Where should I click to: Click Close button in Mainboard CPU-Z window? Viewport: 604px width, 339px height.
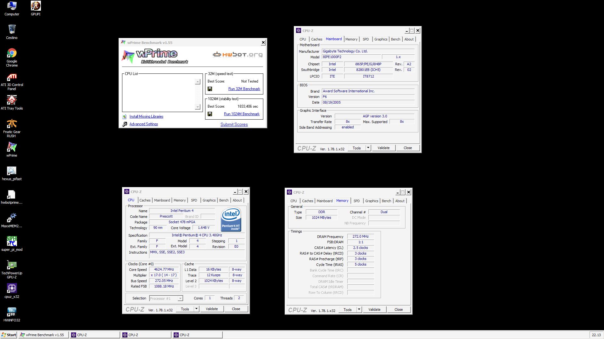[x=408, y=148]
